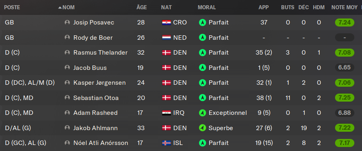Open Rasmus Thelander's player name link
This screenshot has height=151, width=362.
coord(100,53)
